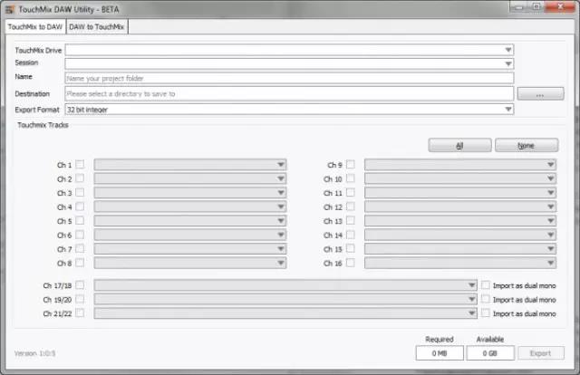
Task: Click the None tracks button
Action: (527, 145)
